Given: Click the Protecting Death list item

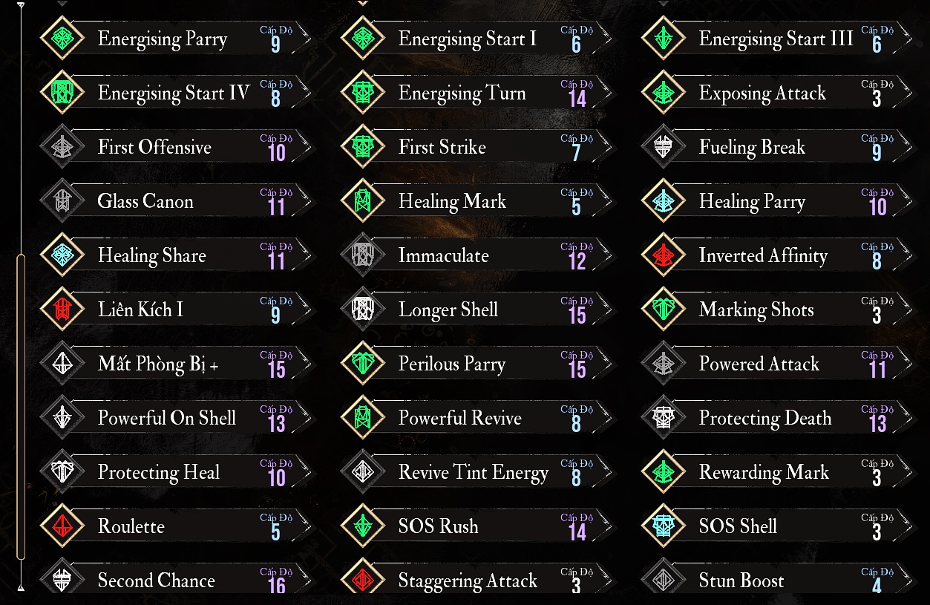Looking at the screenshot, I should pos(778,418).
